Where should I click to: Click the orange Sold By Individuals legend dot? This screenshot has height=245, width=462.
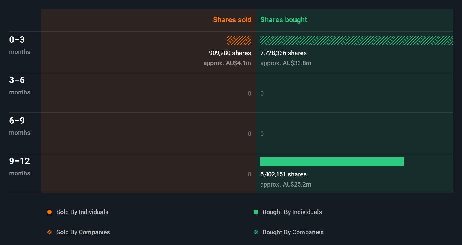pos(50,212)
